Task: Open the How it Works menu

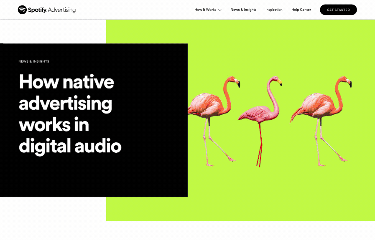Action: click(205, 10)
